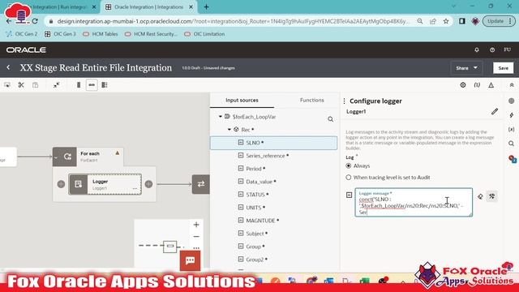This screenshot has height=292, width=519.
Task: Click inside the Logger message field
Action: click(414, 203)
